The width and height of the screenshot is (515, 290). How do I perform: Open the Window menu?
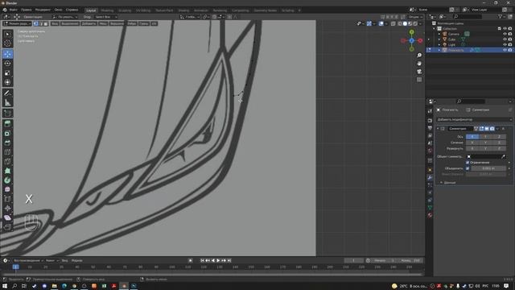coord(58,10)
